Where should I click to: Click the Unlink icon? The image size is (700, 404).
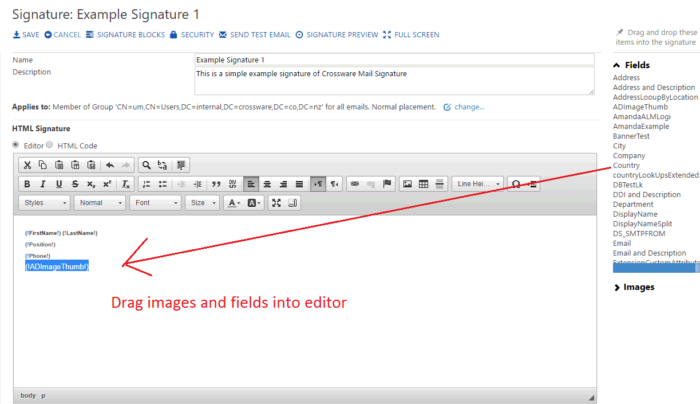(371, 184)
